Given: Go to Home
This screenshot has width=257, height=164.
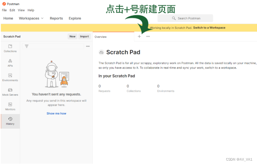Looking at the screenshot, I should click(x=8, y=18).
